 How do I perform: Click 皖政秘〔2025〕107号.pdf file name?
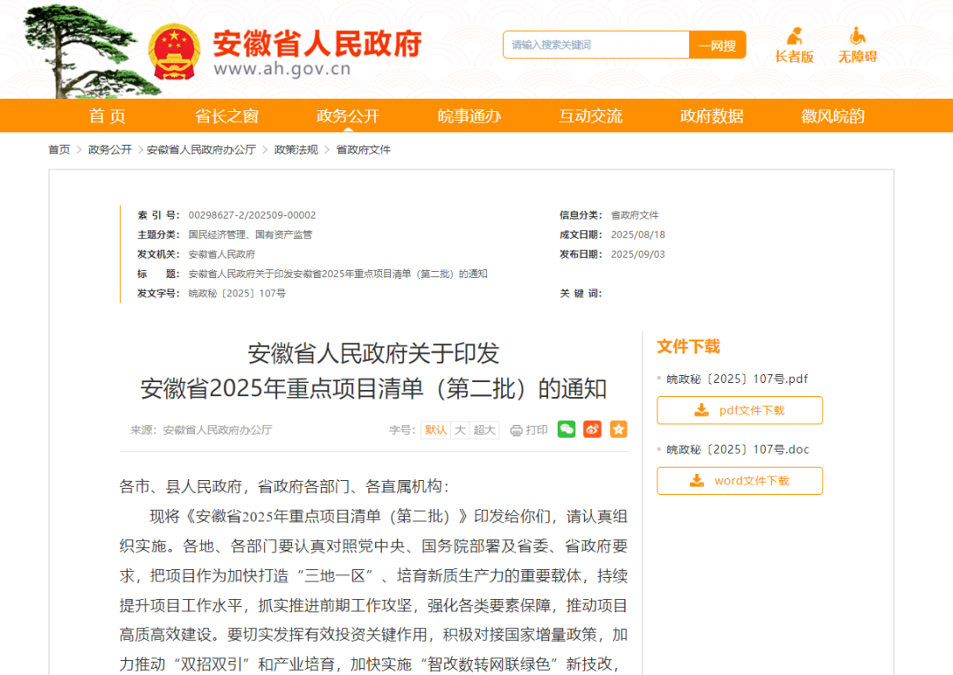[737, 379]
